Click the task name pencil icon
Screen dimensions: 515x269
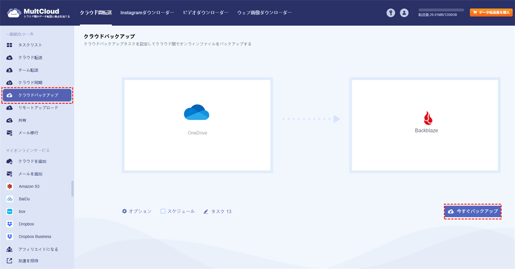tap(206, 212)
